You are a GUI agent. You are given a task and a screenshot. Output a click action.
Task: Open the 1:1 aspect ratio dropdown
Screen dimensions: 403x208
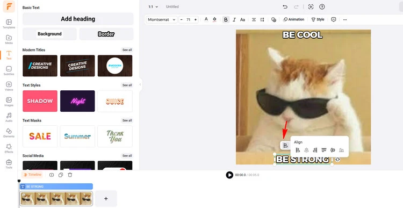153,6
